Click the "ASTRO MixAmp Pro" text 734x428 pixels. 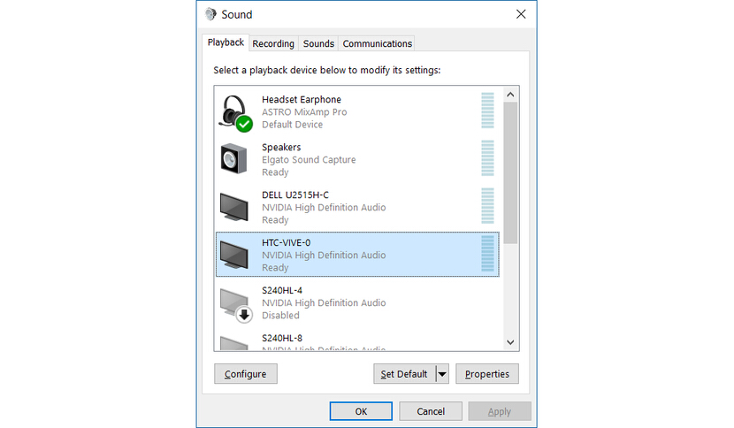[304, 112]
